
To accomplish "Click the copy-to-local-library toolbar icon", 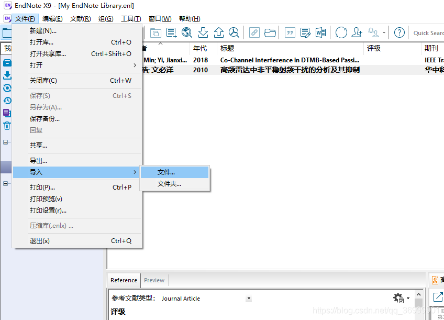I will (x=156, y=33).
